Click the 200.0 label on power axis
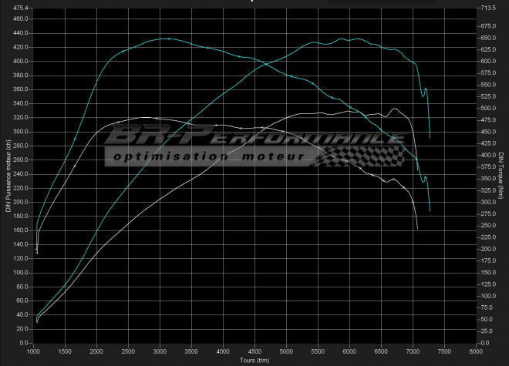This screenshot has width=509, height=366. 20,202
